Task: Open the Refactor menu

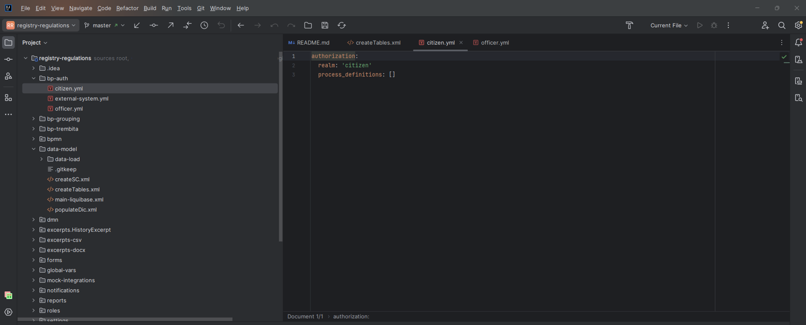Action: 127,8
